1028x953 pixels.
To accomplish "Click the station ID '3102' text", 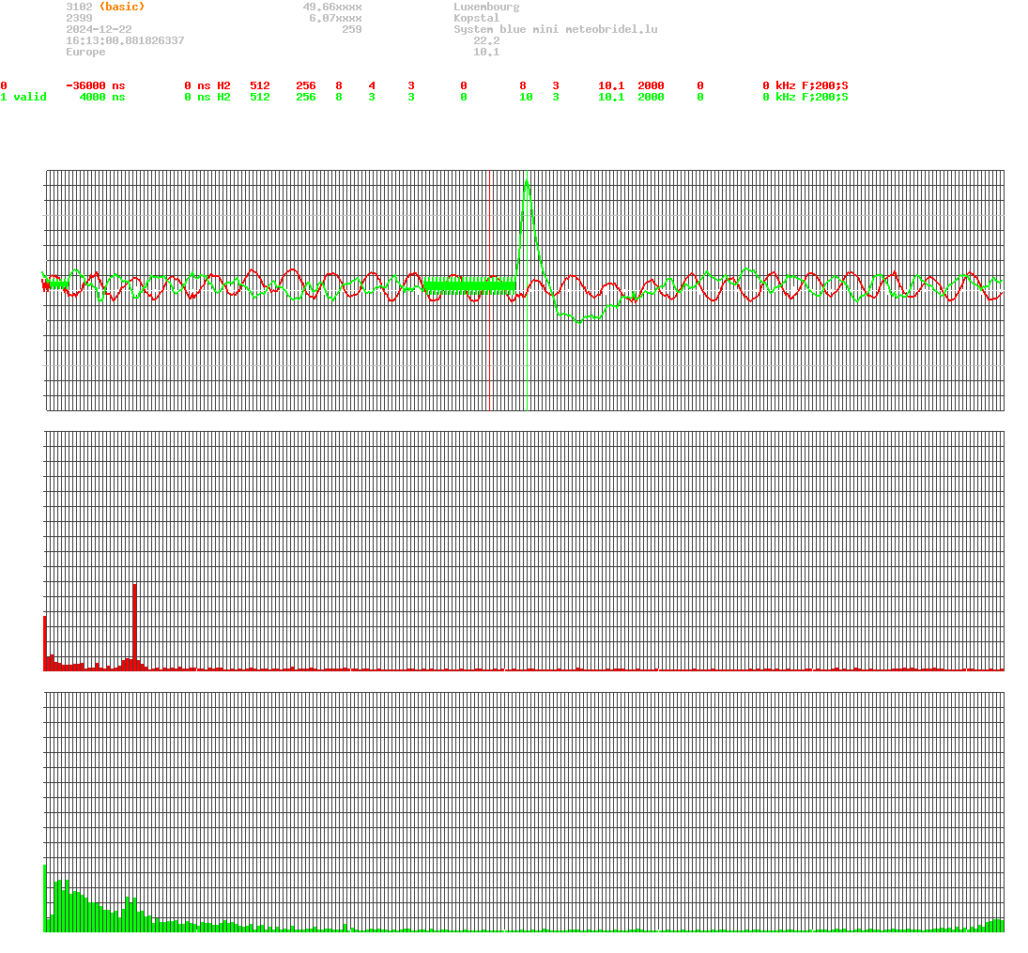I will (79, 7).
